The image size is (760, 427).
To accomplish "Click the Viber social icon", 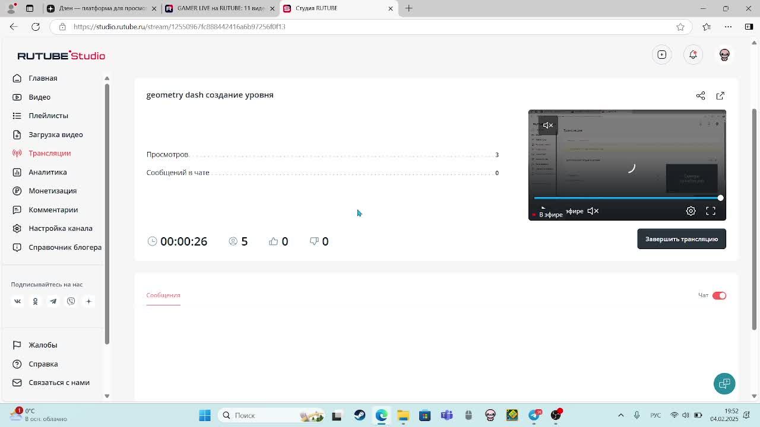I will pyautogui.click(x=71, y=301).
